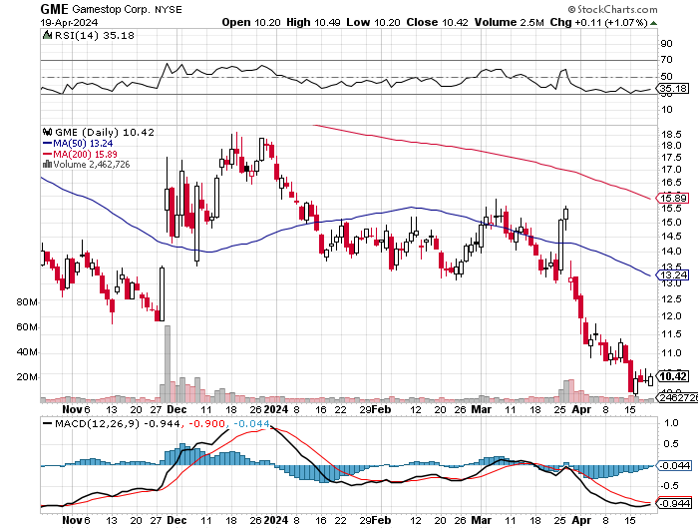Click the 14.0 price axis label
The image size is (698, 529).
(x=671, y=252)
